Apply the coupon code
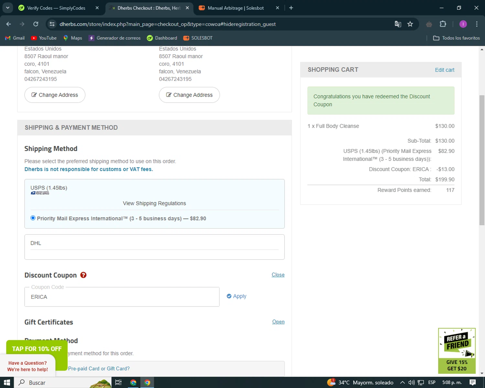The width and height of the screenshot is (485, 388). tap(237, 296)
